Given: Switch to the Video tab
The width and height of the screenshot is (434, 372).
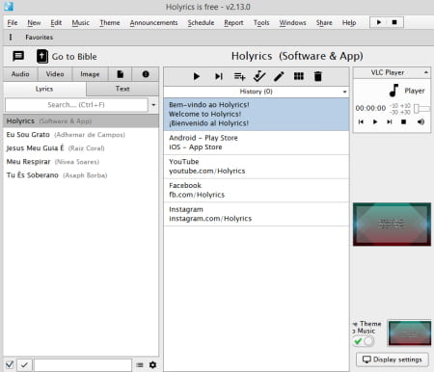Looking at the screenshot, I should tap(55, 74).
